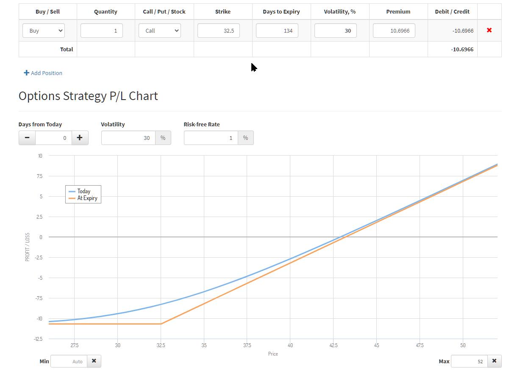Screen dimensions: 520x373
Task: Change the Risk-free Rate input
Action: coord(211,138)
